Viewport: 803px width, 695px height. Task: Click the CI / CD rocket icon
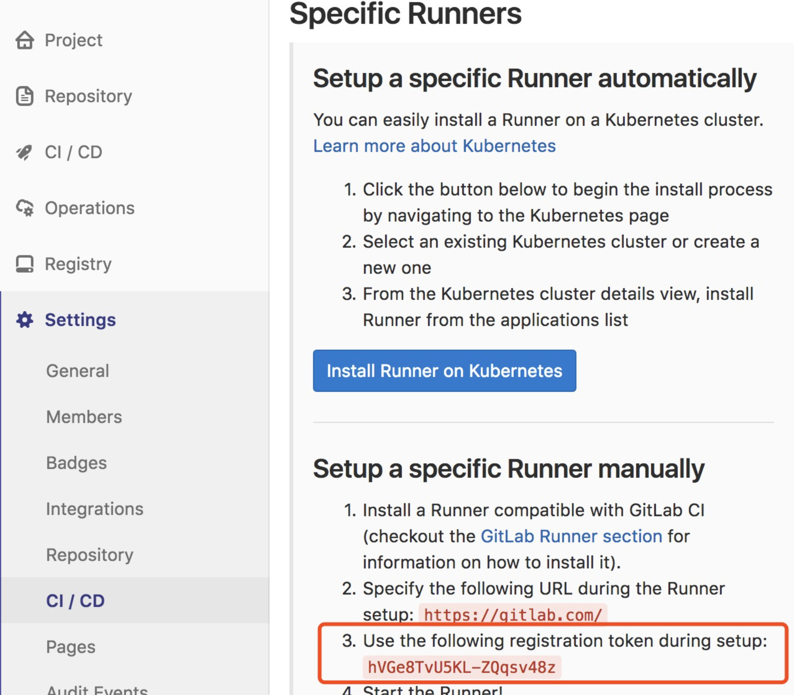pyautogui.click(x=24, y=152)
